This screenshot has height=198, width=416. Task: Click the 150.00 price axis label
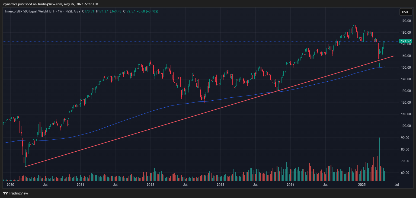coord(406,68)
